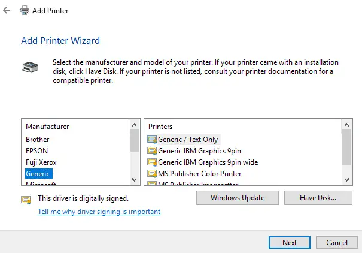Click the Manufacturer list scroll up arrow
The height and width of the screenshot is (253, 362).
pyautogui.click(x=135, y=125)
